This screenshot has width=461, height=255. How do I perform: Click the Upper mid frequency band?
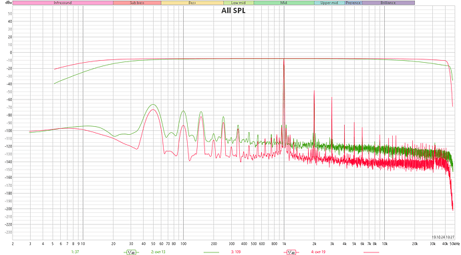(329, 3)
